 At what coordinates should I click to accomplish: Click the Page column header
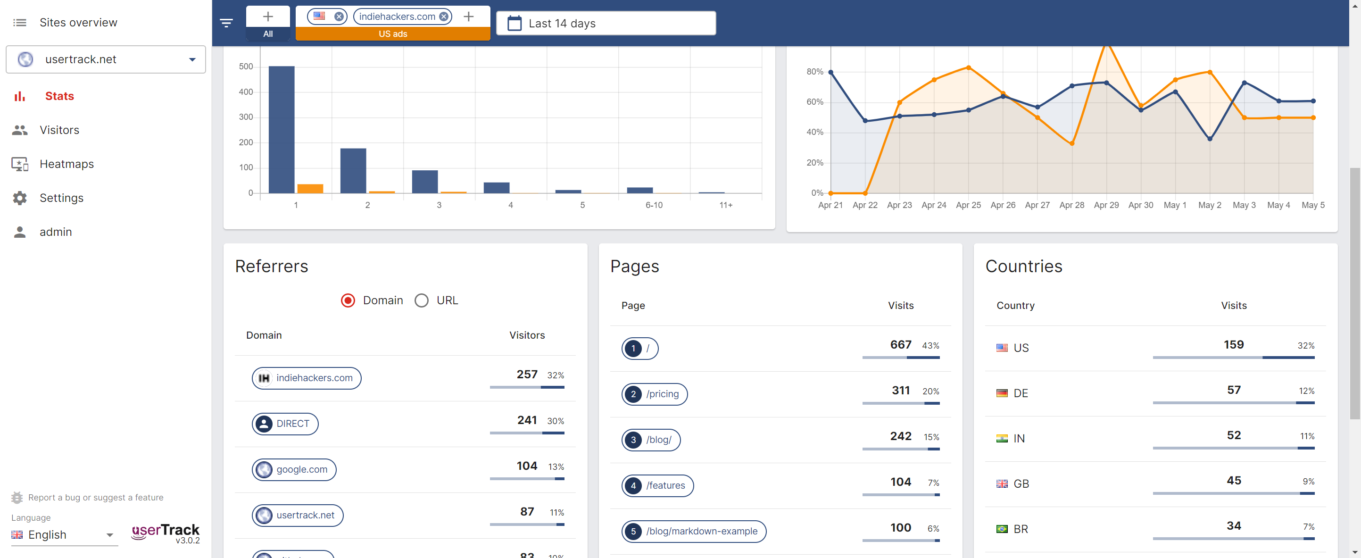(633, 306)
